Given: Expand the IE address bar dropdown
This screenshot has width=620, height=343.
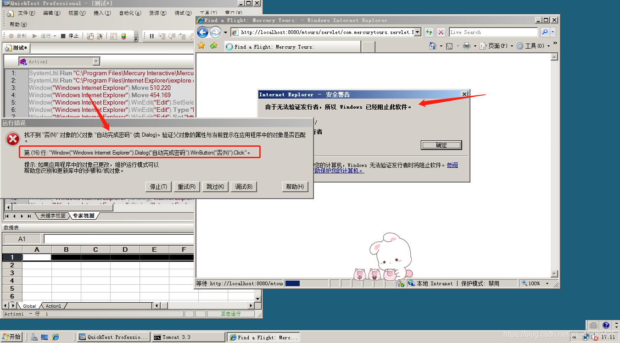Looking at the screenshot, I should (417, 32).
